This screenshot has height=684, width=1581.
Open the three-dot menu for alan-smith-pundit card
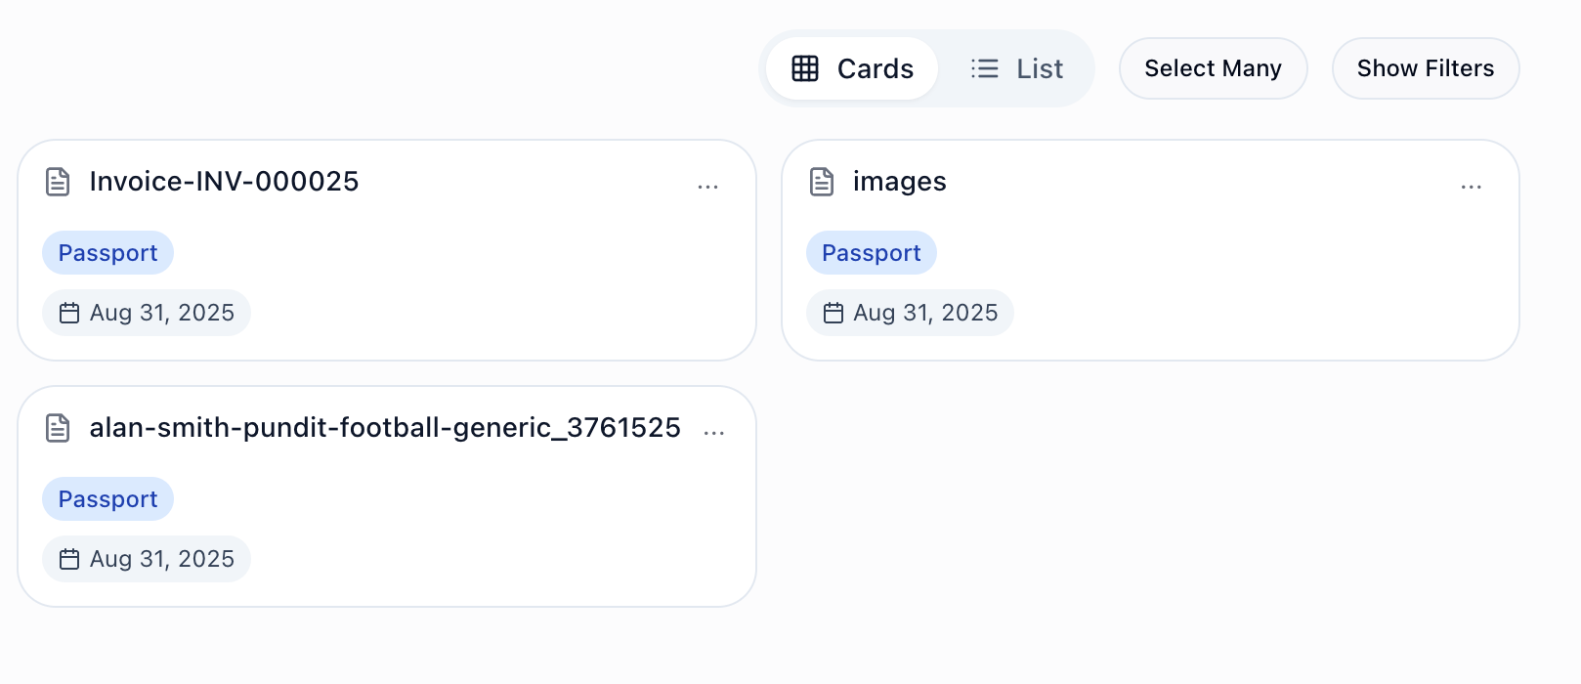click(714, 432)
